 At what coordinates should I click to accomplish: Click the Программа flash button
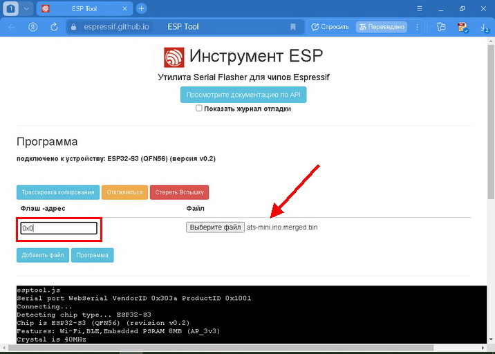tap(92, 255)
